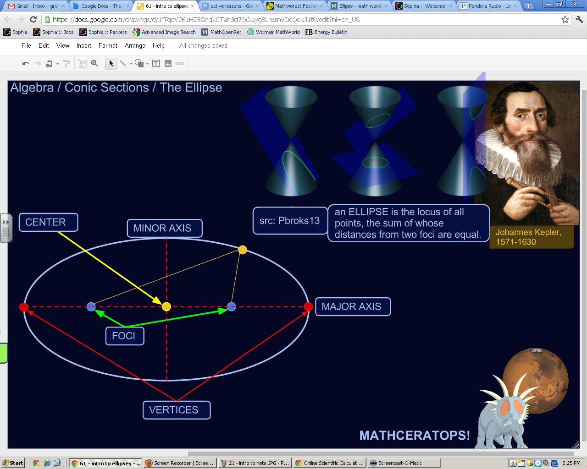Select the VERTICES label box
Viewport: 587px width, 469px height.
pyautogui.click(x=177, y=410)
